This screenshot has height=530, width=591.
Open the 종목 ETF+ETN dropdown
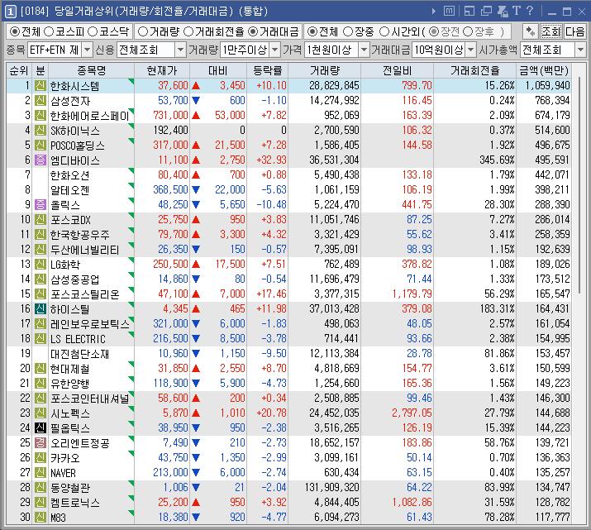[87, 50]
